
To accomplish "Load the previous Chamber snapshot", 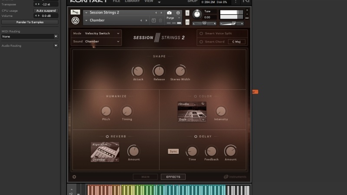I will [x=141, y=20].
